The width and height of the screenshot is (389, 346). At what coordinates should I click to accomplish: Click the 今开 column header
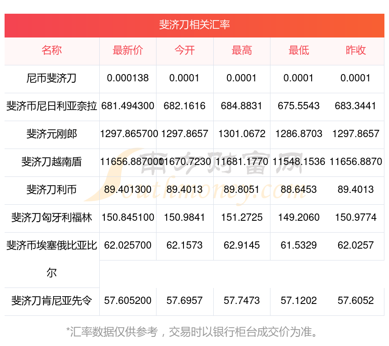click(184, 50)
